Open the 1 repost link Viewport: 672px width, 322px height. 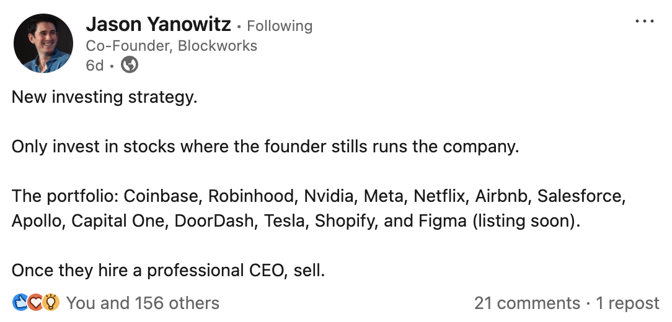click(x=627, y=303)
